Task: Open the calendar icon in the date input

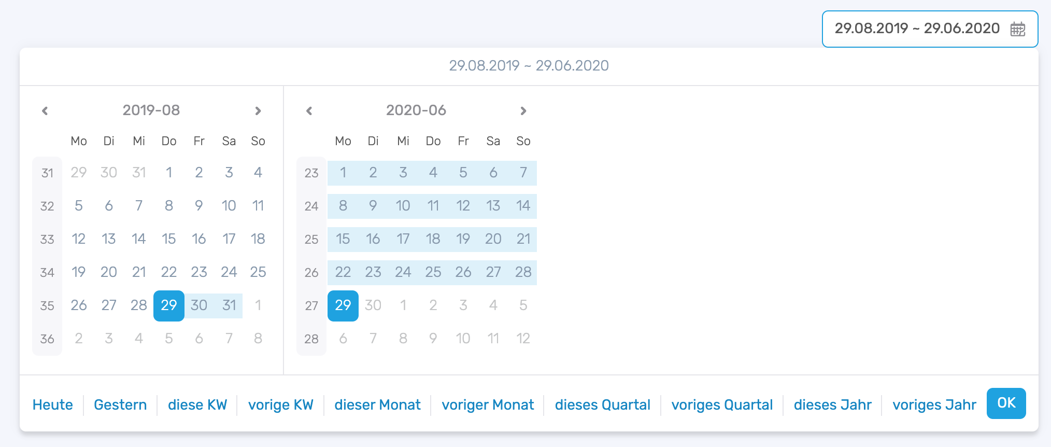Action: 1018,29
